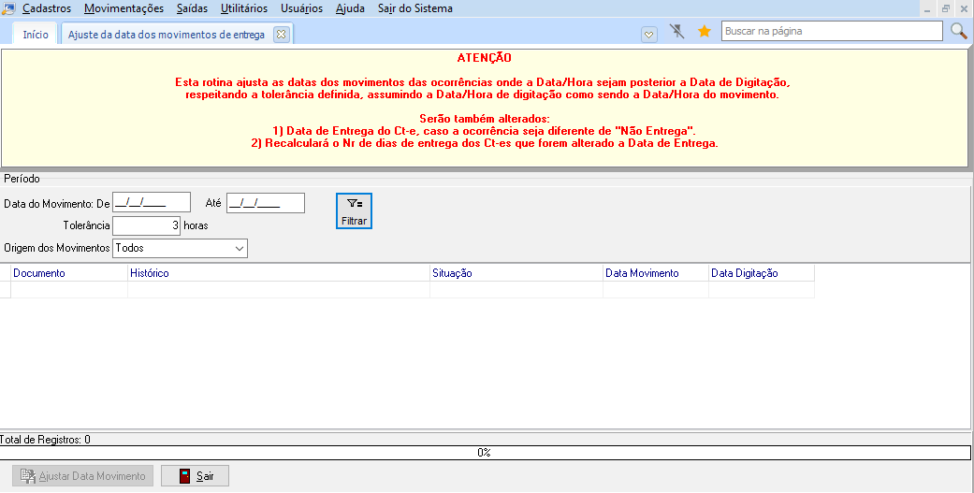Toggle the pin icon in toolbar
Screen dimensions: 974x493
coord(677,31)
